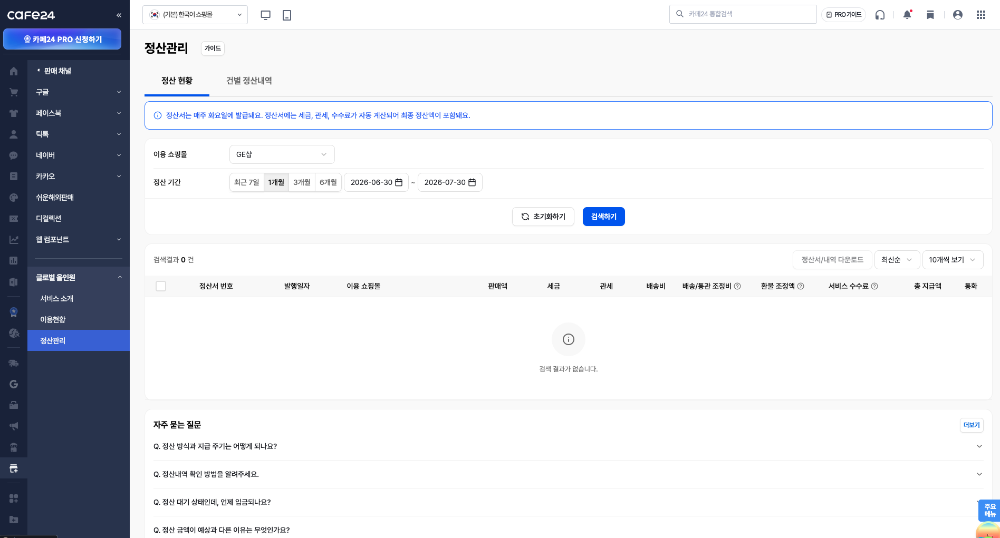1000x538 pixels.
Task: Switch to the 정산 현황 tab
Action: pyautogui.click(x=177, y=81)
